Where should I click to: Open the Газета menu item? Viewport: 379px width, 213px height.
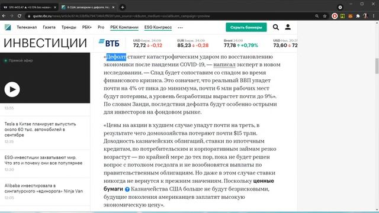click(x=49, y=27)
